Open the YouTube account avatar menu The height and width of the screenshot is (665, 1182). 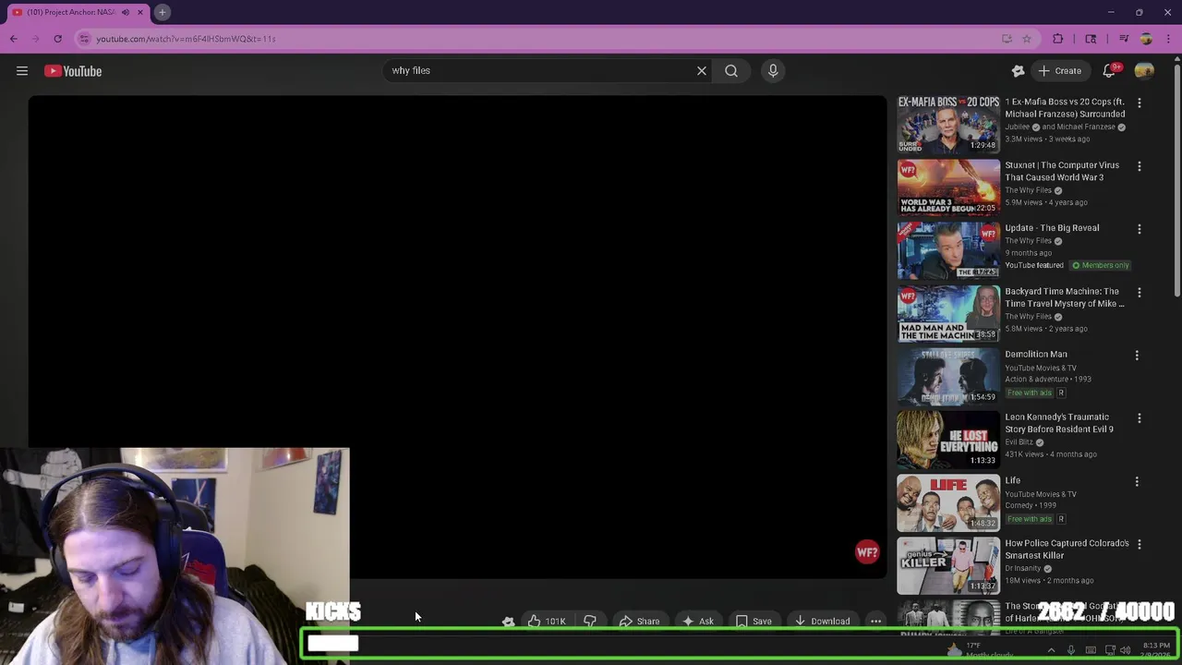(1144, 71)
